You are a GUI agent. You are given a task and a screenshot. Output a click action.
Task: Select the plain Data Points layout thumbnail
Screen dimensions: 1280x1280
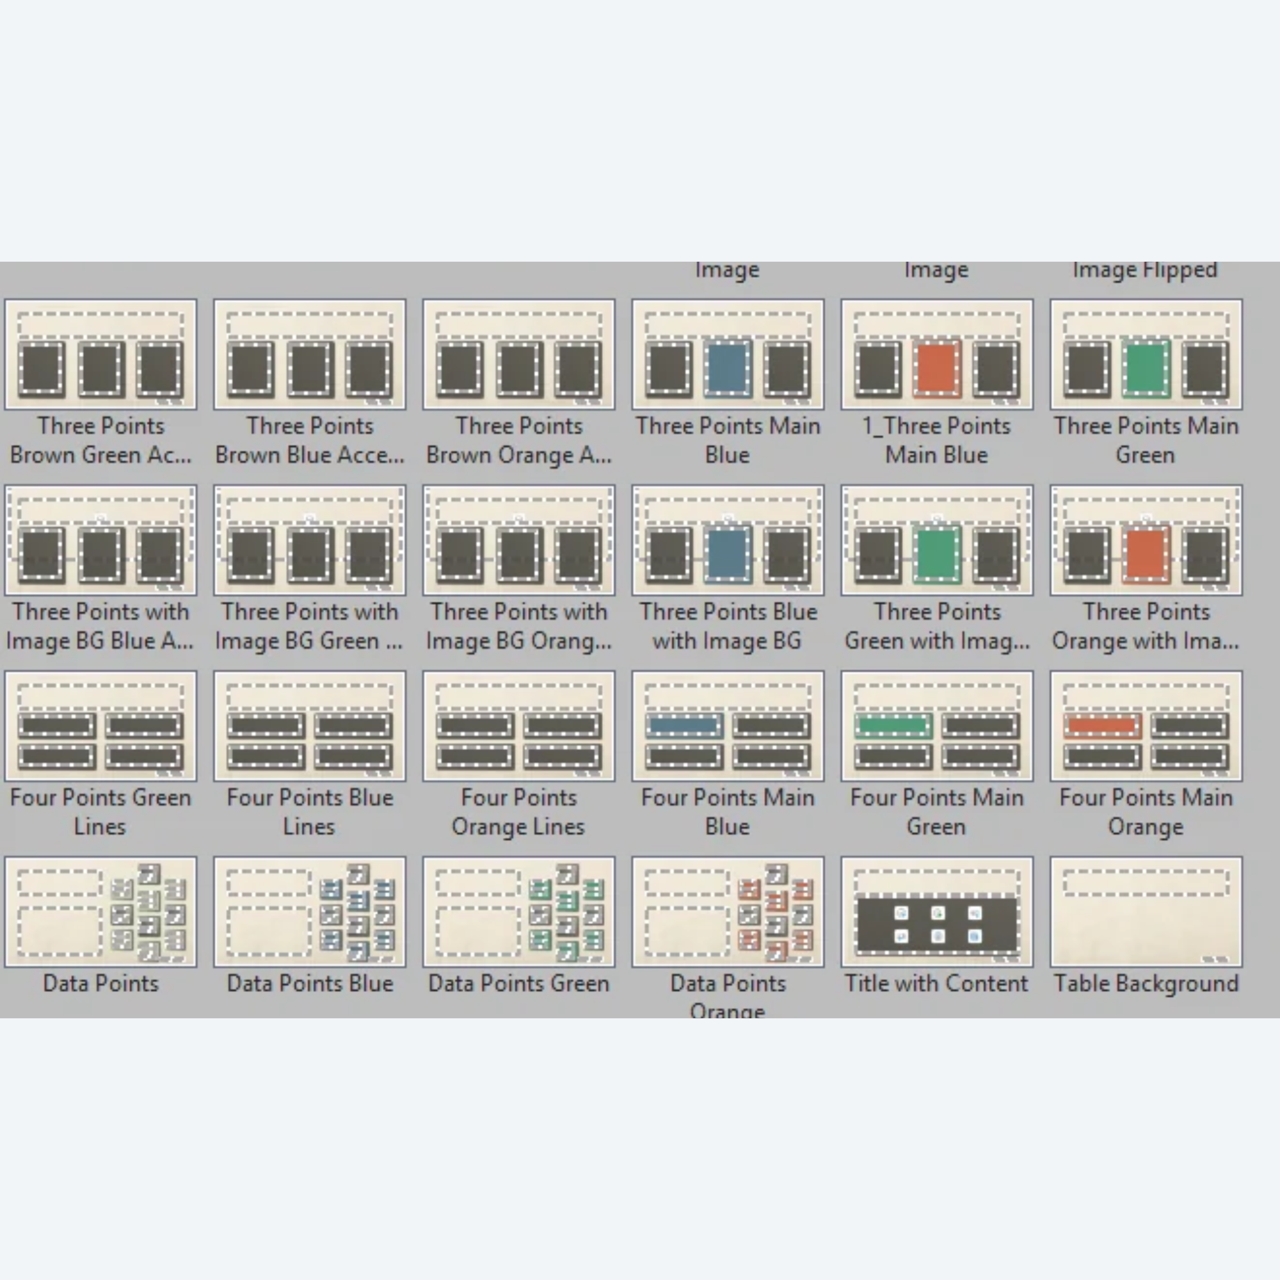tap(100, 911)
